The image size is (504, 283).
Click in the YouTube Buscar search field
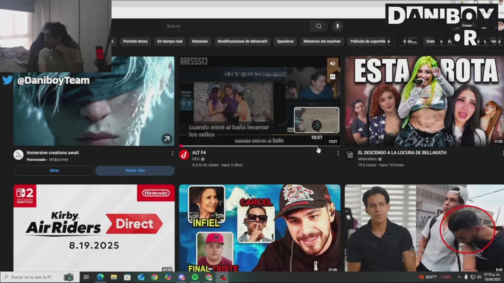point(236,26)
